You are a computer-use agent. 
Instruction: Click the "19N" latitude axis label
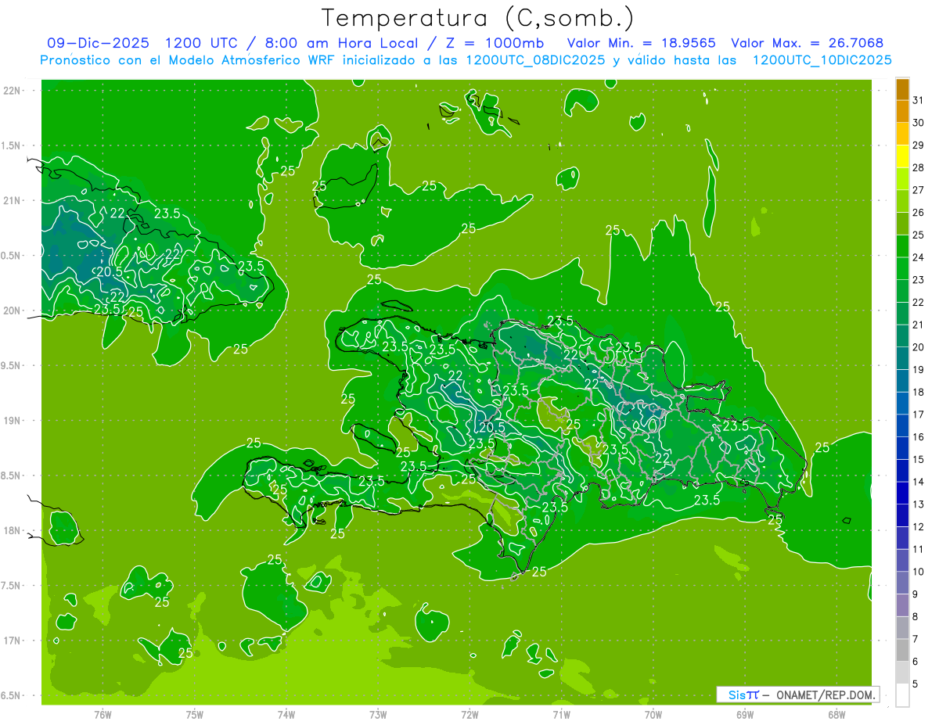pyautogui.click(x=11, y=421)
